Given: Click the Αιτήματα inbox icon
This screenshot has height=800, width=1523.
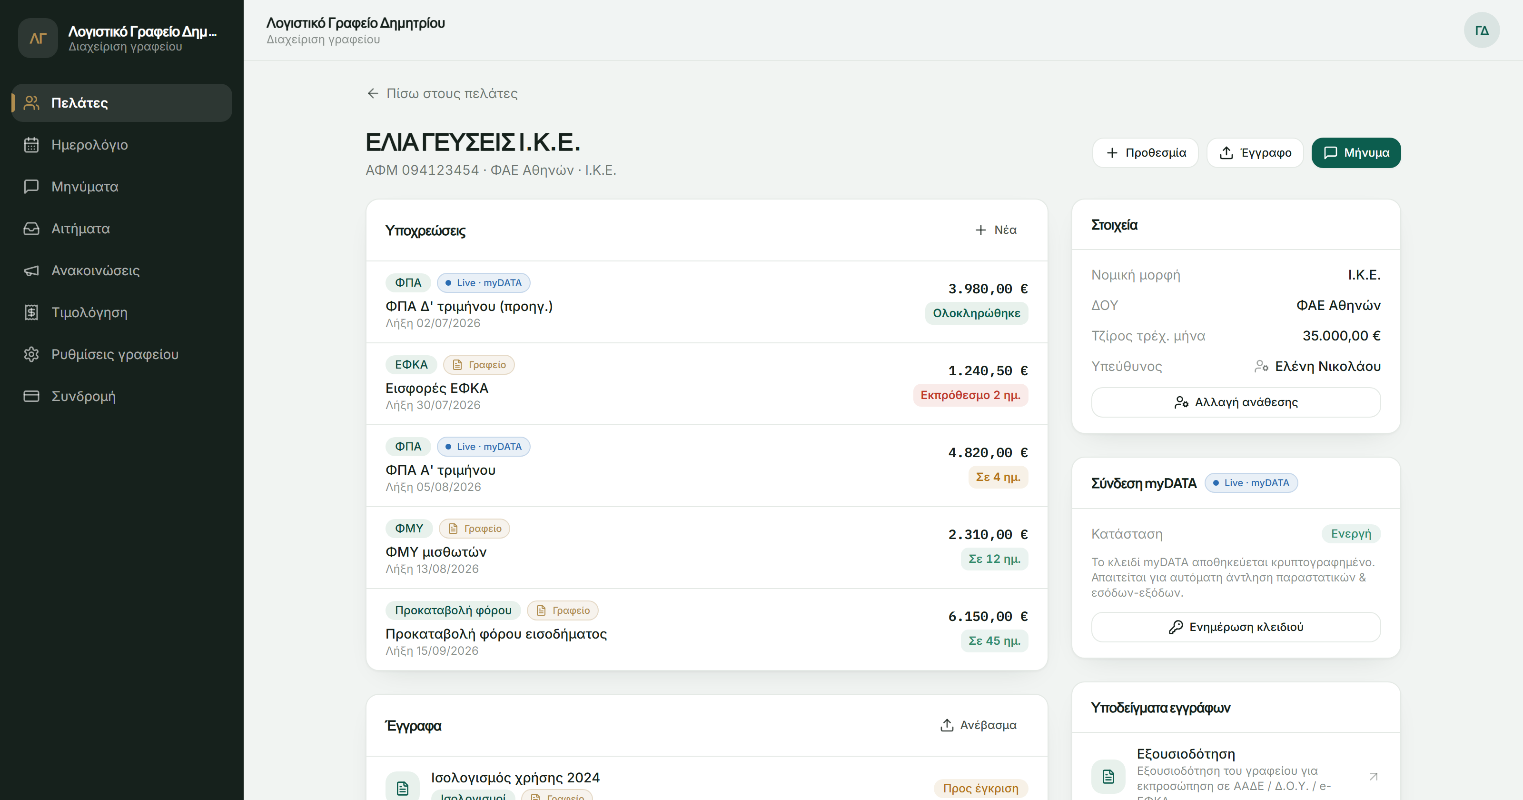Looking at the screenshot, I should 31,229.
